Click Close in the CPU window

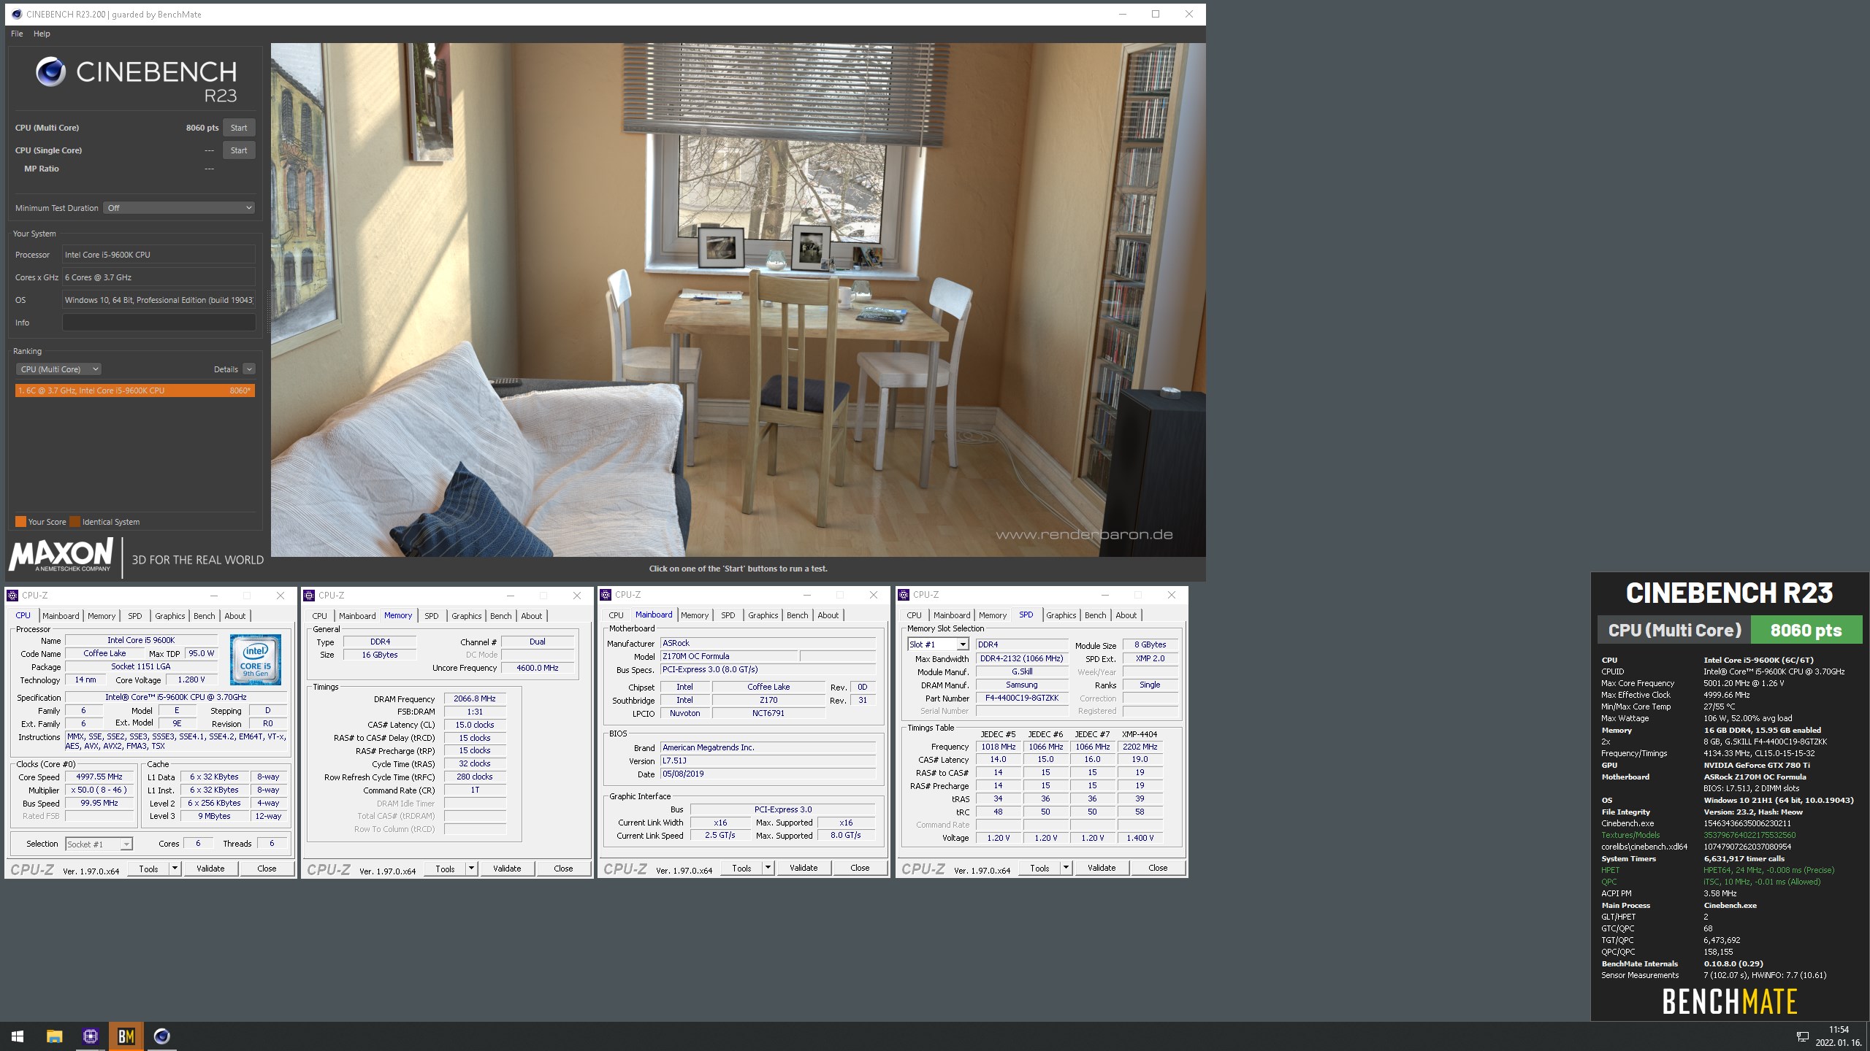pos(267,869)
